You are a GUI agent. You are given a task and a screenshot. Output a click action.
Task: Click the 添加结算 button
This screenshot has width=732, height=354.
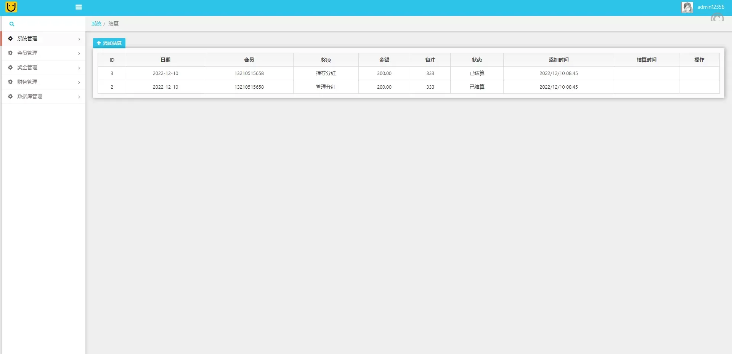point(109,43)
